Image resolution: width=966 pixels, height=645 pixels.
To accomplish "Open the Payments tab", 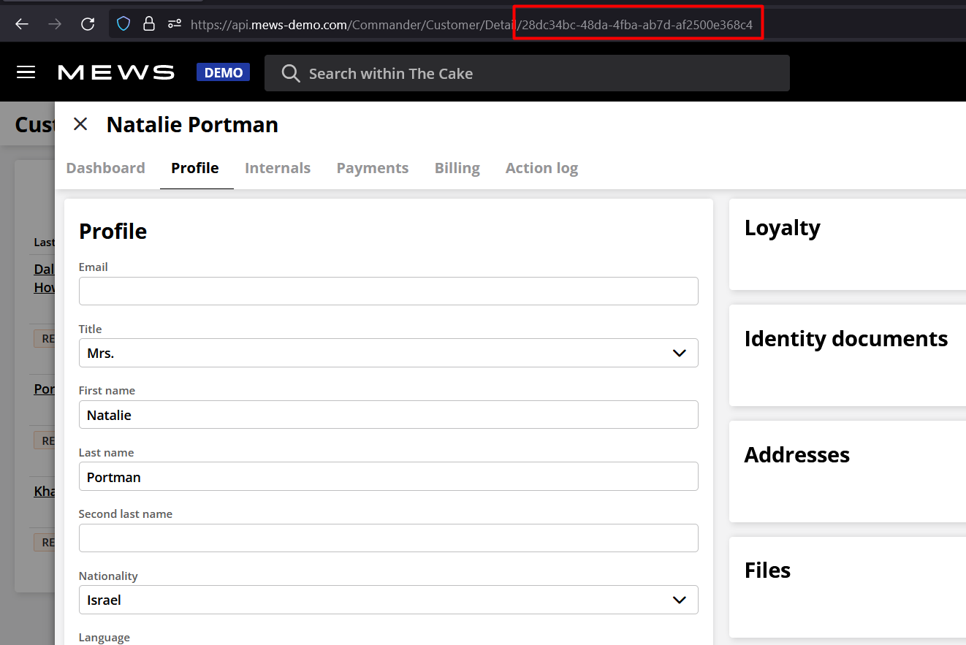I will click(373, 168).
